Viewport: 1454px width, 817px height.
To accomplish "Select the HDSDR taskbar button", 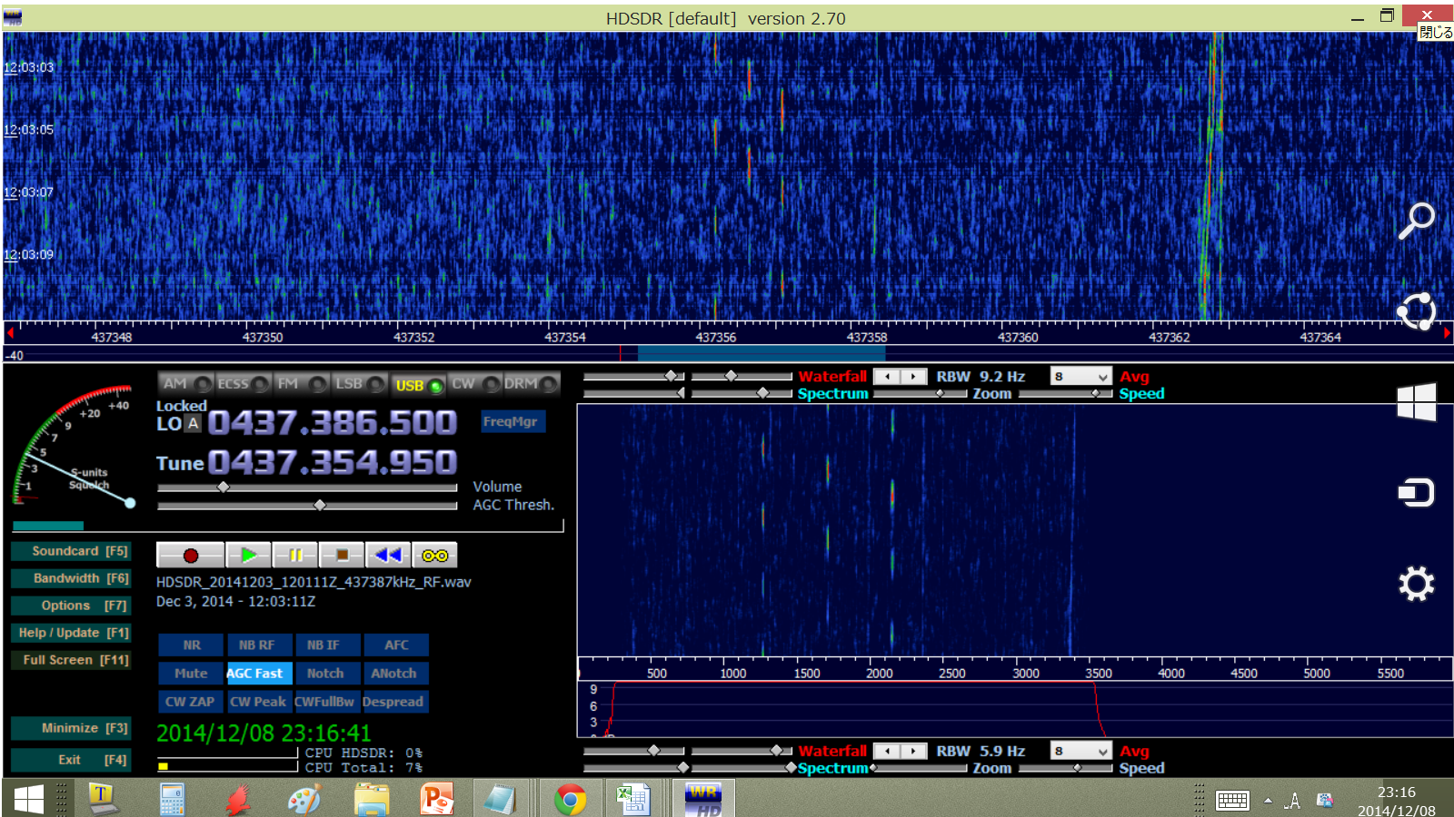I will (x=703, y=800).
